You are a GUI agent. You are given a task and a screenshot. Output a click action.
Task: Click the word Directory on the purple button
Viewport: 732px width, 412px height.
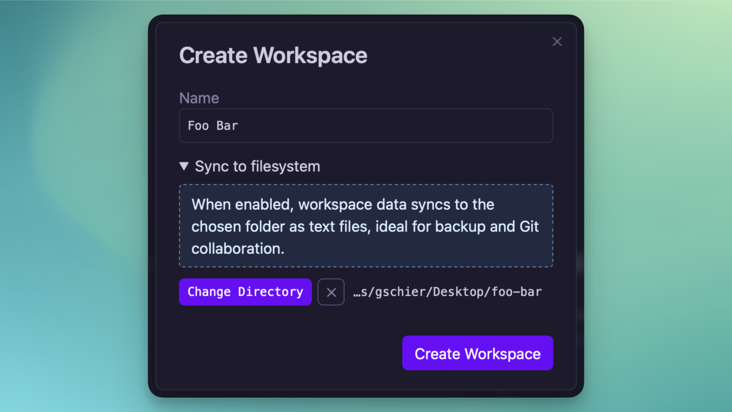click(270, 292)
